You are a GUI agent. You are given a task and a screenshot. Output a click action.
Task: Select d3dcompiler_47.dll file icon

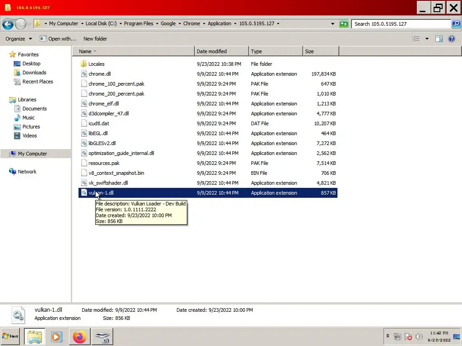click(84, 114)
